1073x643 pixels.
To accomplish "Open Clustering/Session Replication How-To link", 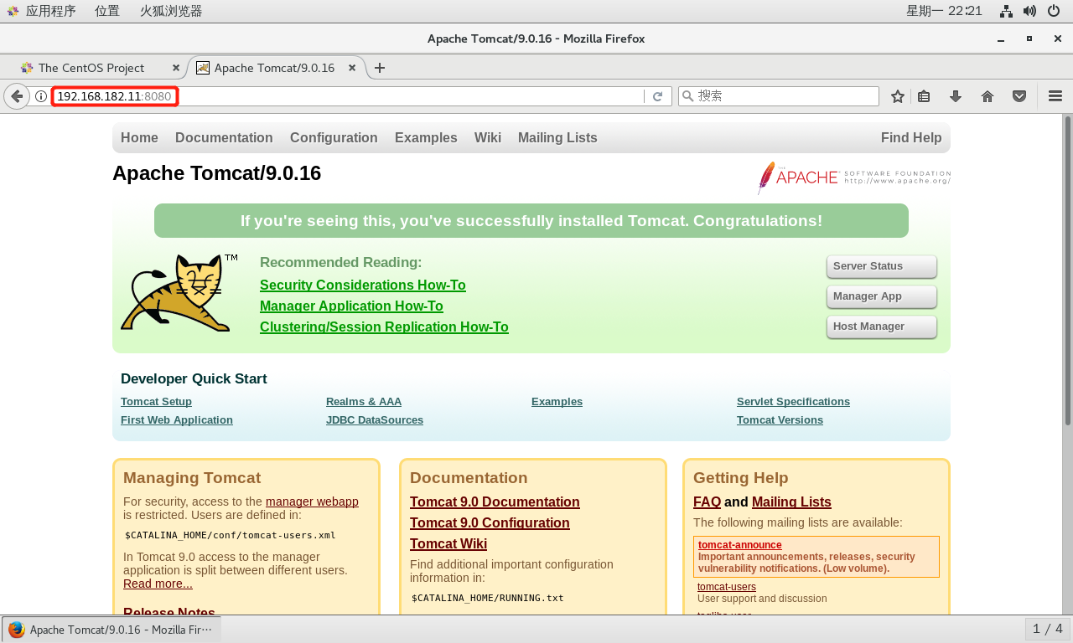I will (x=384, y=327).
